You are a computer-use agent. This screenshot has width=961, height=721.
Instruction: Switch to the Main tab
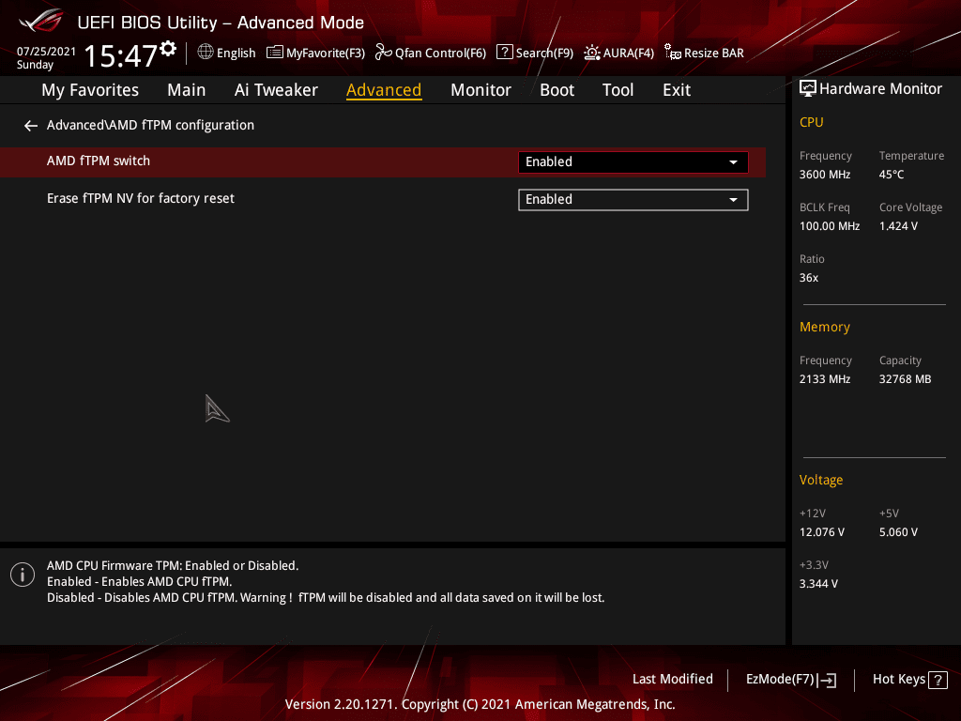coord(187,90)
